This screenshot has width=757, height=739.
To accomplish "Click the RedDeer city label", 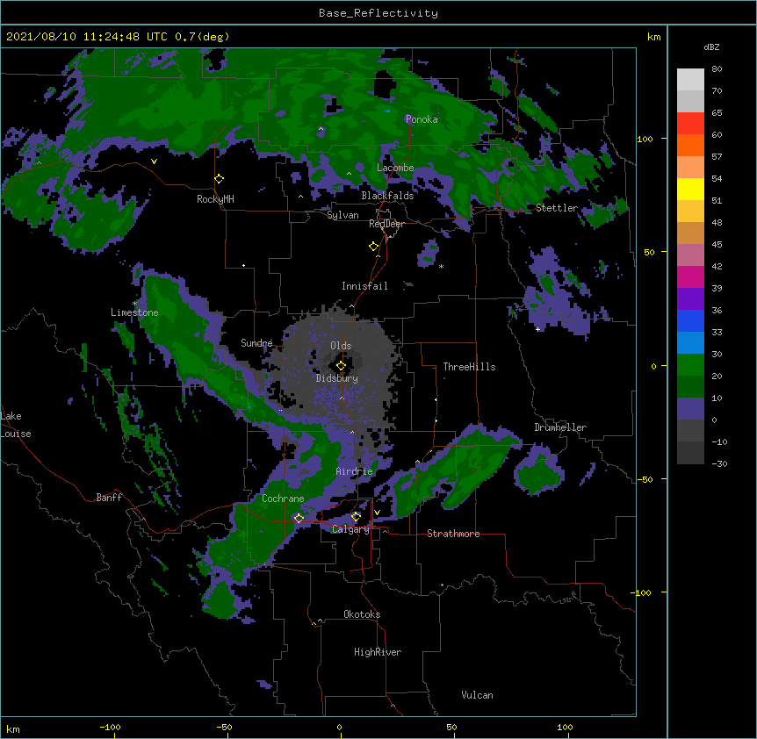I will tap(386, 224).
